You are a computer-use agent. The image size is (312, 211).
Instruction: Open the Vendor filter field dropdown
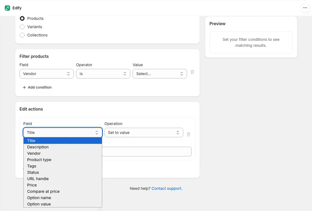pos(47,74)
